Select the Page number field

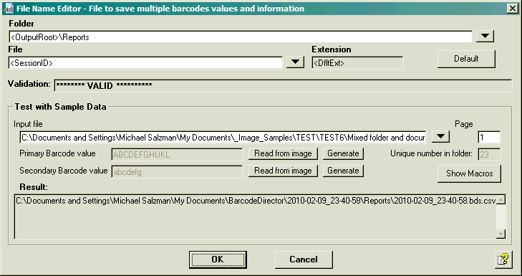pos(489,138)
